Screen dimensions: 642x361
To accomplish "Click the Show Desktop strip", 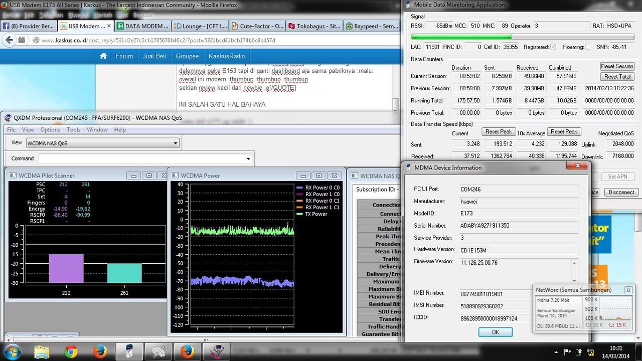I will [x=639, y=351].
